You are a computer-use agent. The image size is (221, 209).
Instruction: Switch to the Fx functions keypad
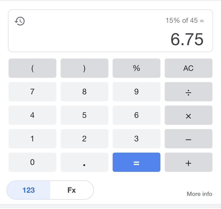(x=72, y=190)
